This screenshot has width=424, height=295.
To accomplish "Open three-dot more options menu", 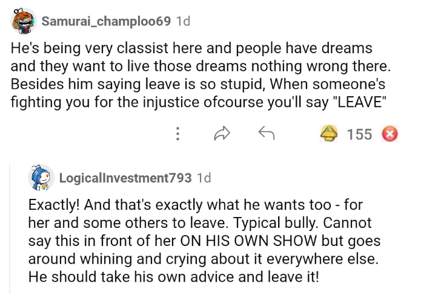I will point(177,134).
